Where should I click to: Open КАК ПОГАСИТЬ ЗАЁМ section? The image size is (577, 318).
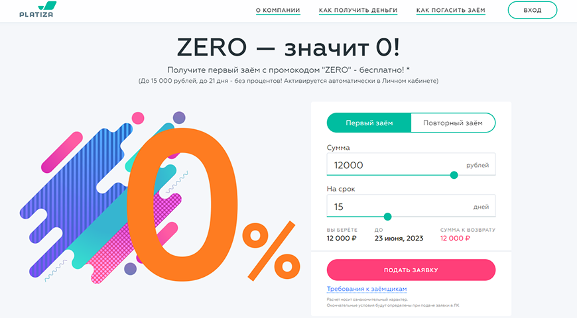point(451,11)
